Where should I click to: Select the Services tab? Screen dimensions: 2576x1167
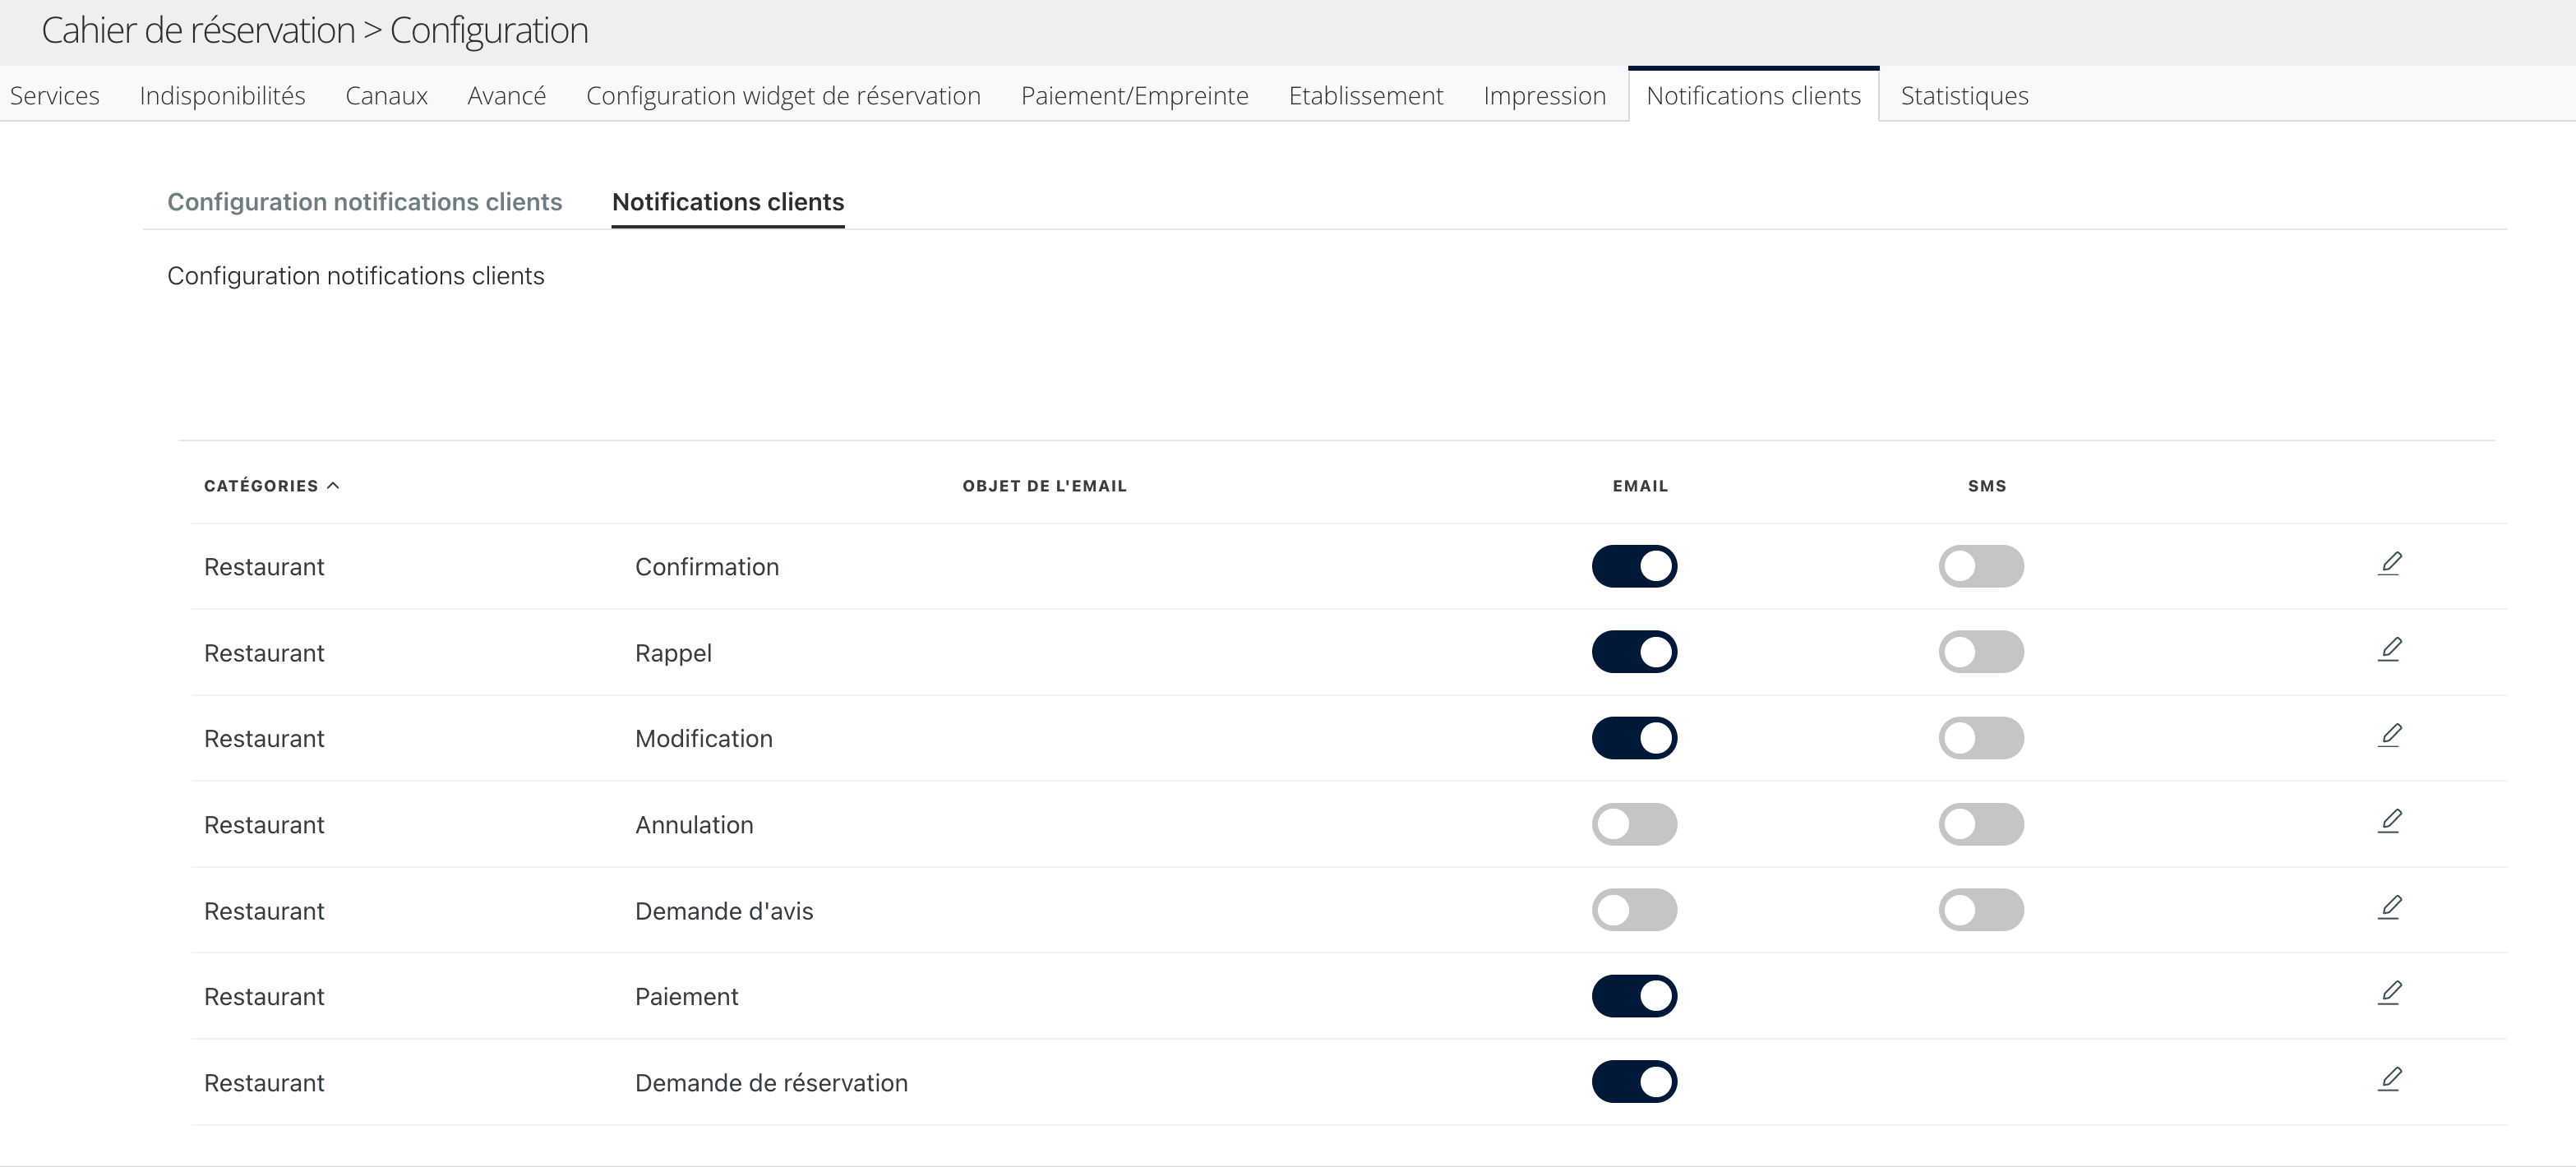(x=55, y=96)
